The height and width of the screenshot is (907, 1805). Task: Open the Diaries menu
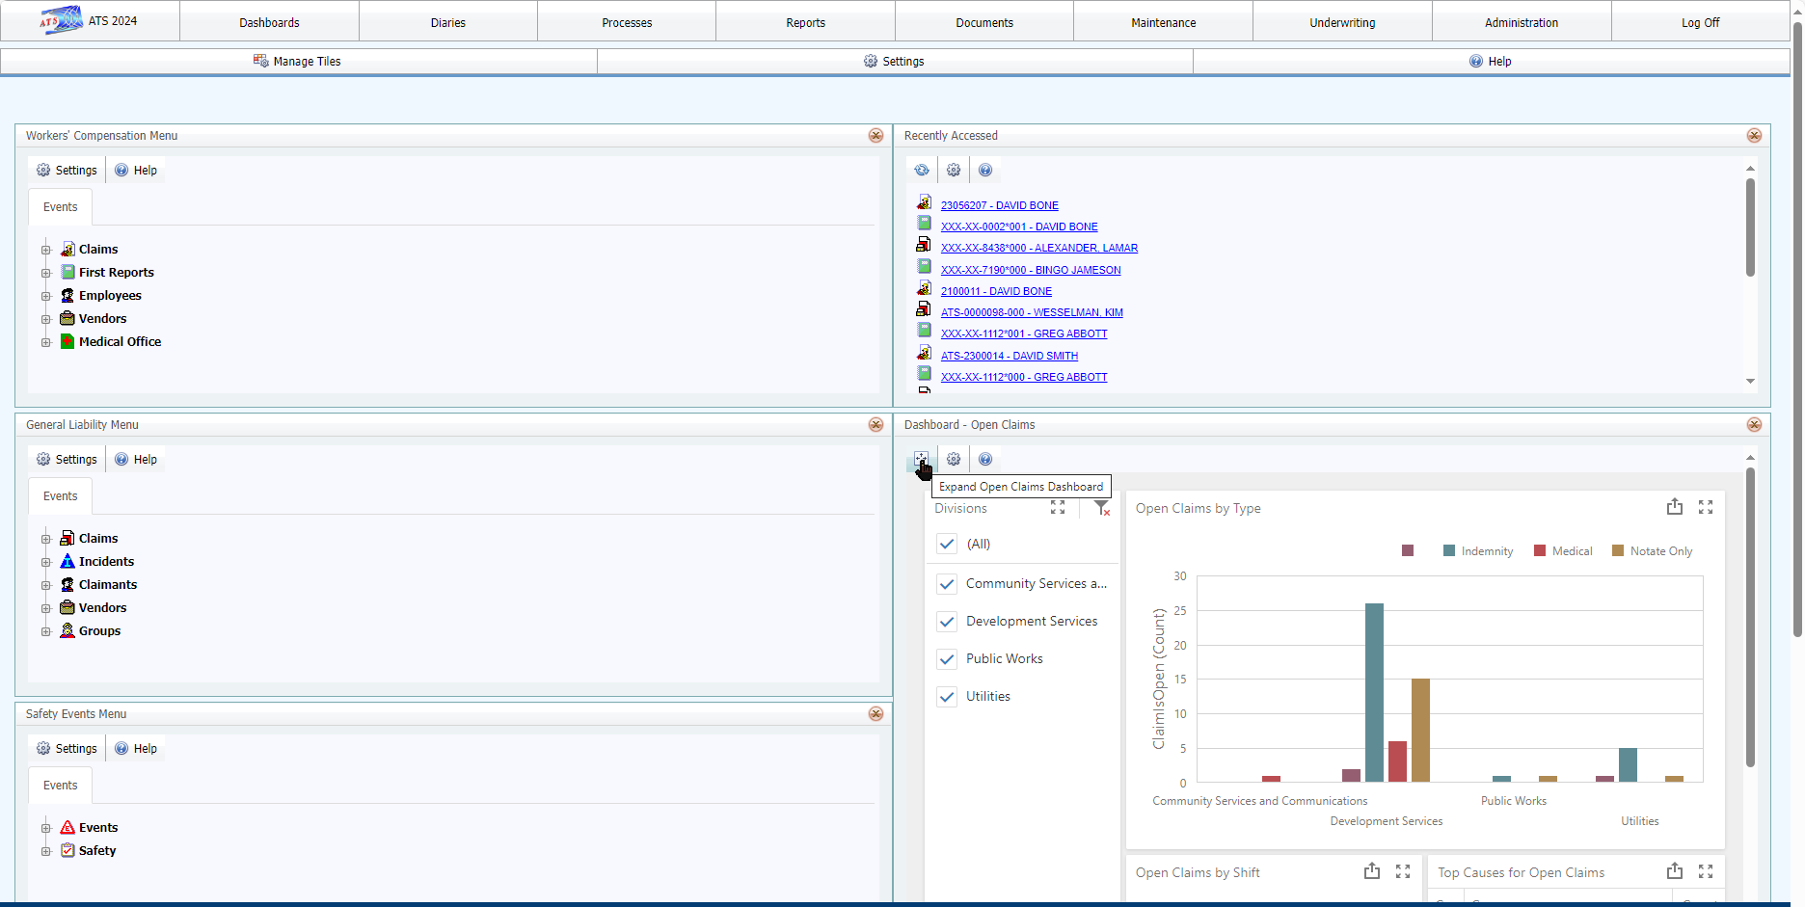448,22
